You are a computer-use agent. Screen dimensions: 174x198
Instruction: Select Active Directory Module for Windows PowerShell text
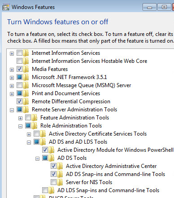[115, 150]
